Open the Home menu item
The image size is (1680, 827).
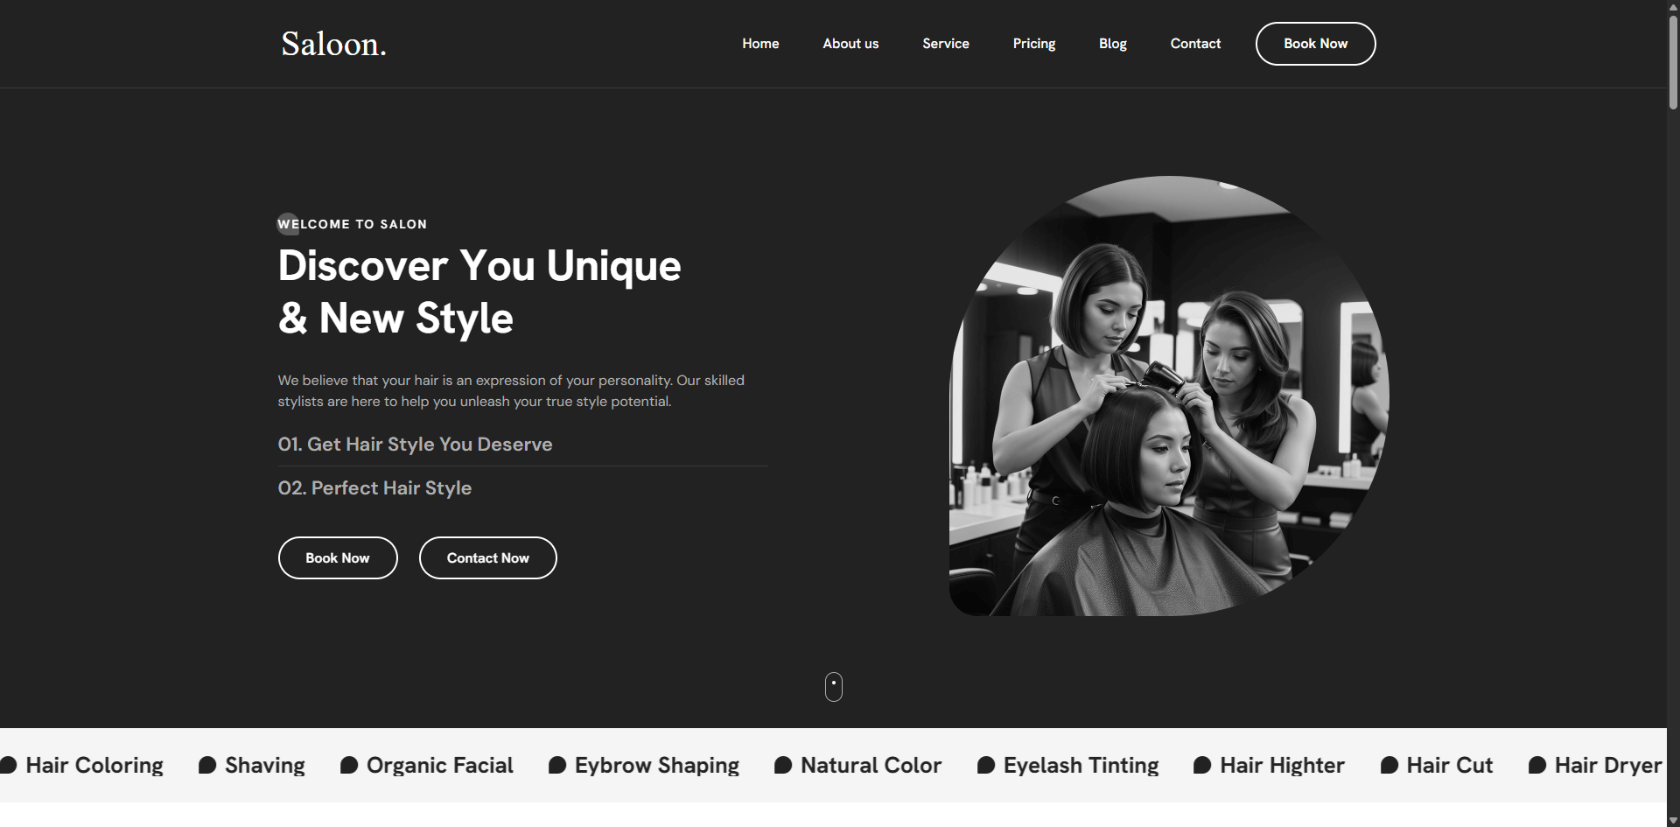point(760,44)
